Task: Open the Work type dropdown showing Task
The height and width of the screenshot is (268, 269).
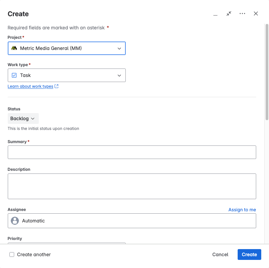Action: click(66, 75)
